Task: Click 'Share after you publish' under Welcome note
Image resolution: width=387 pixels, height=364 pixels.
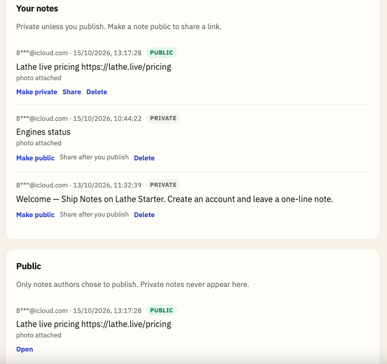Action: click(x=94, y=215)
